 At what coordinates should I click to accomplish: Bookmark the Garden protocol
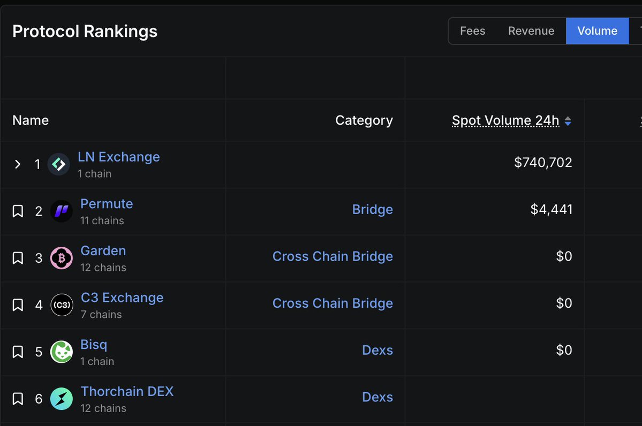pos(18,258)
